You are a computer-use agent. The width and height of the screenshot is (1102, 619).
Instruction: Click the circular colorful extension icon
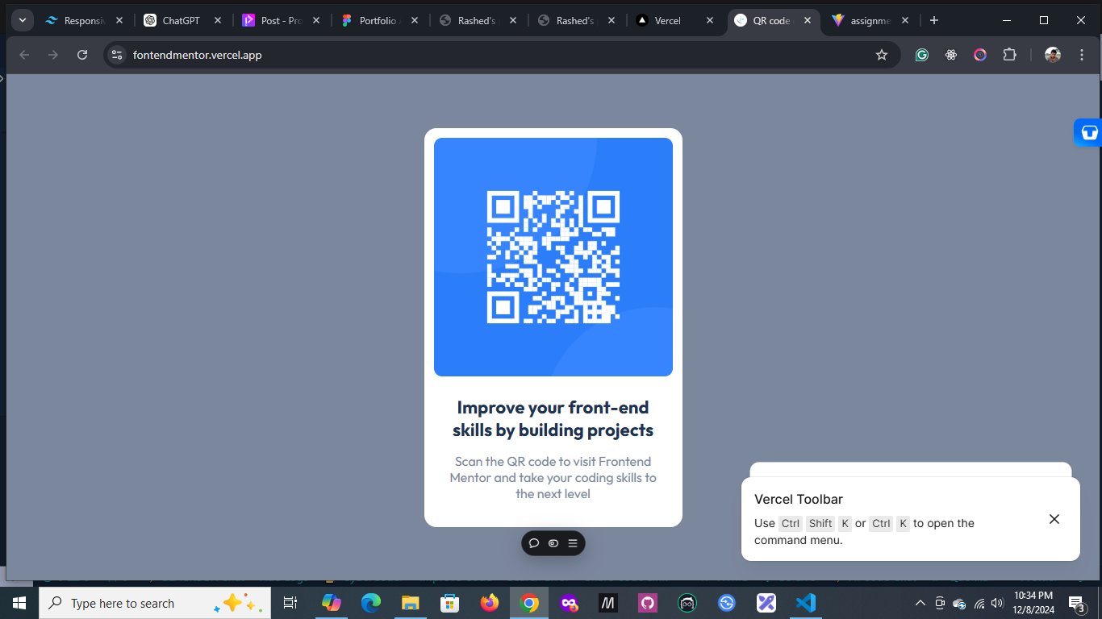pyautogui.click(x=980, y=55)
